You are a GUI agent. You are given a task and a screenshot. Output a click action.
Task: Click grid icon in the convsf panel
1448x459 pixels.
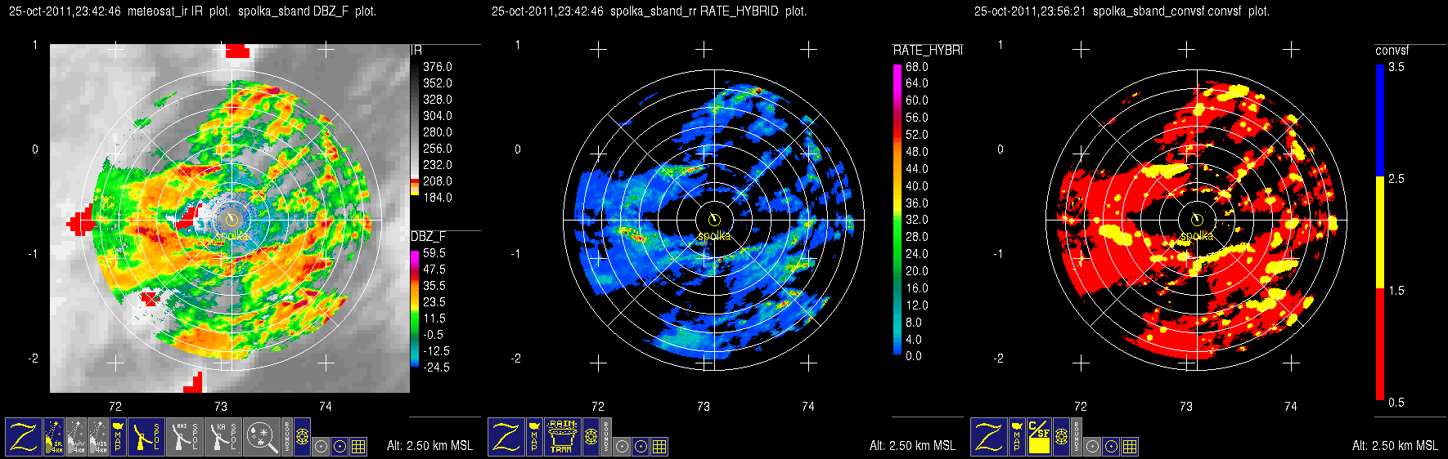pos(1130,447)
